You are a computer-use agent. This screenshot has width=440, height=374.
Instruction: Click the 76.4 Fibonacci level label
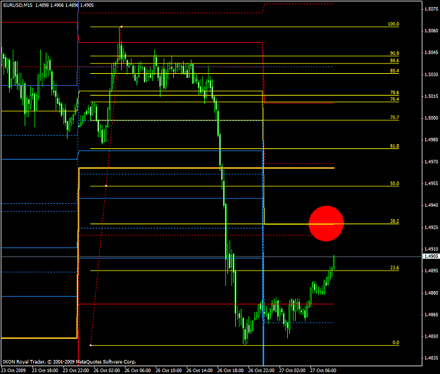(394, 99)
